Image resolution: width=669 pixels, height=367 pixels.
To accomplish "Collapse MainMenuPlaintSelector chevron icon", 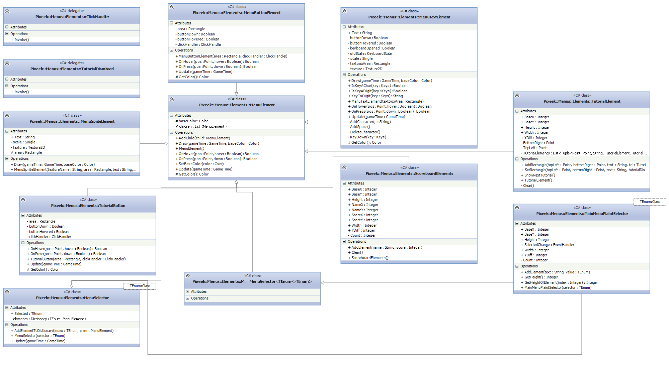I will (x=517, y=208).
